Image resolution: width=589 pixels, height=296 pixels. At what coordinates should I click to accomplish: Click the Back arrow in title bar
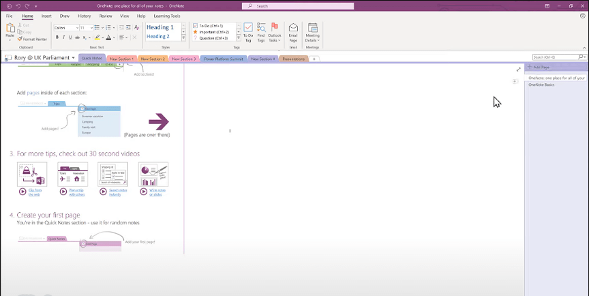click(x=9, y=6)
